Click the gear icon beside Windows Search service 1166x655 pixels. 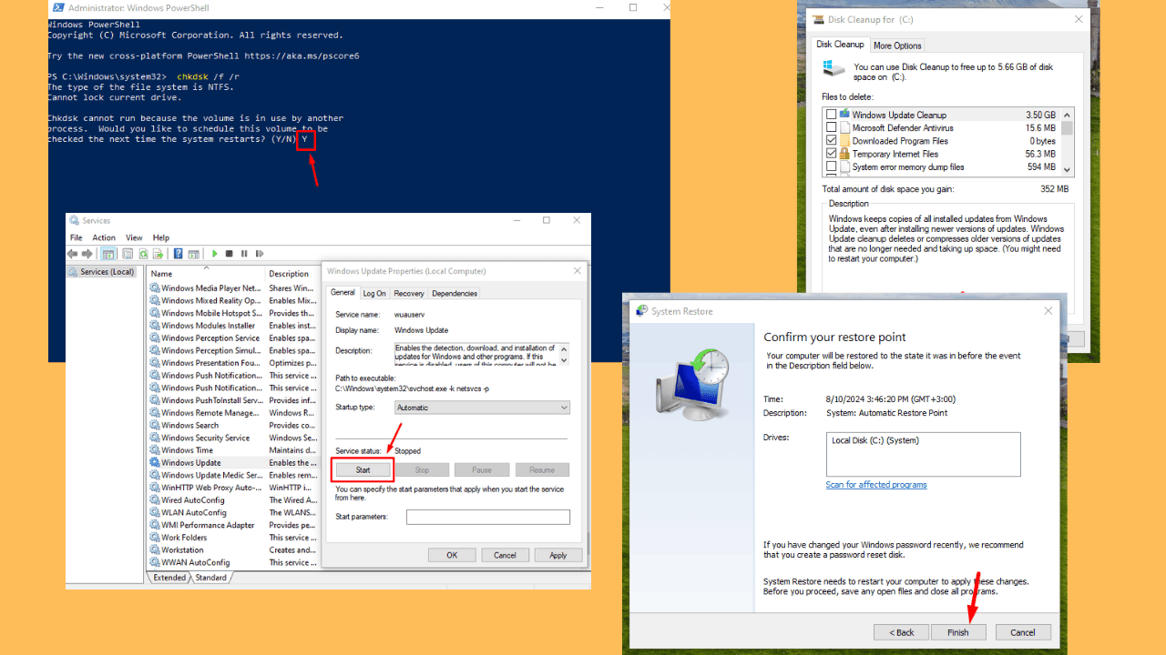point(155,425)
